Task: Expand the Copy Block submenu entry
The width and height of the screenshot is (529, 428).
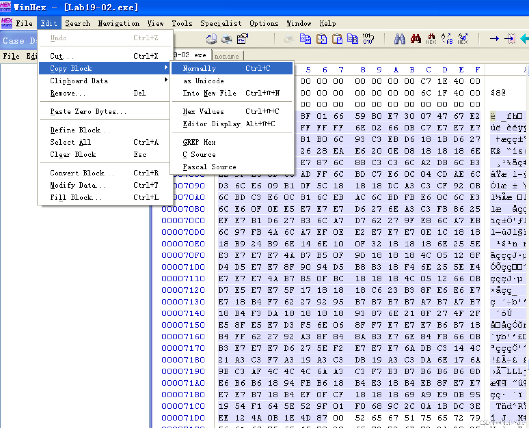Action: (105, 68)
